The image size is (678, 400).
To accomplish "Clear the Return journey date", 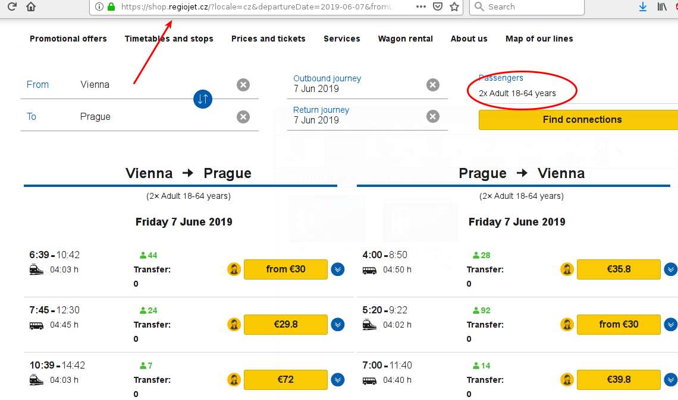I will [x=433, y=116].
